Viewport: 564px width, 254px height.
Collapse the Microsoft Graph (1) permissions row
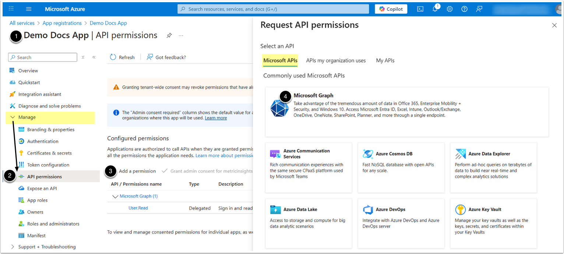(x=115, y=196)
